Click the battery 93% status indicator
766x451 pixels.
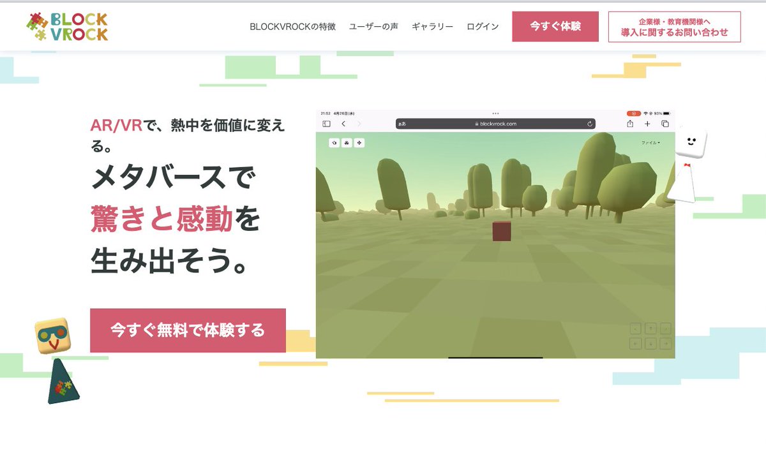coord(661,114)
